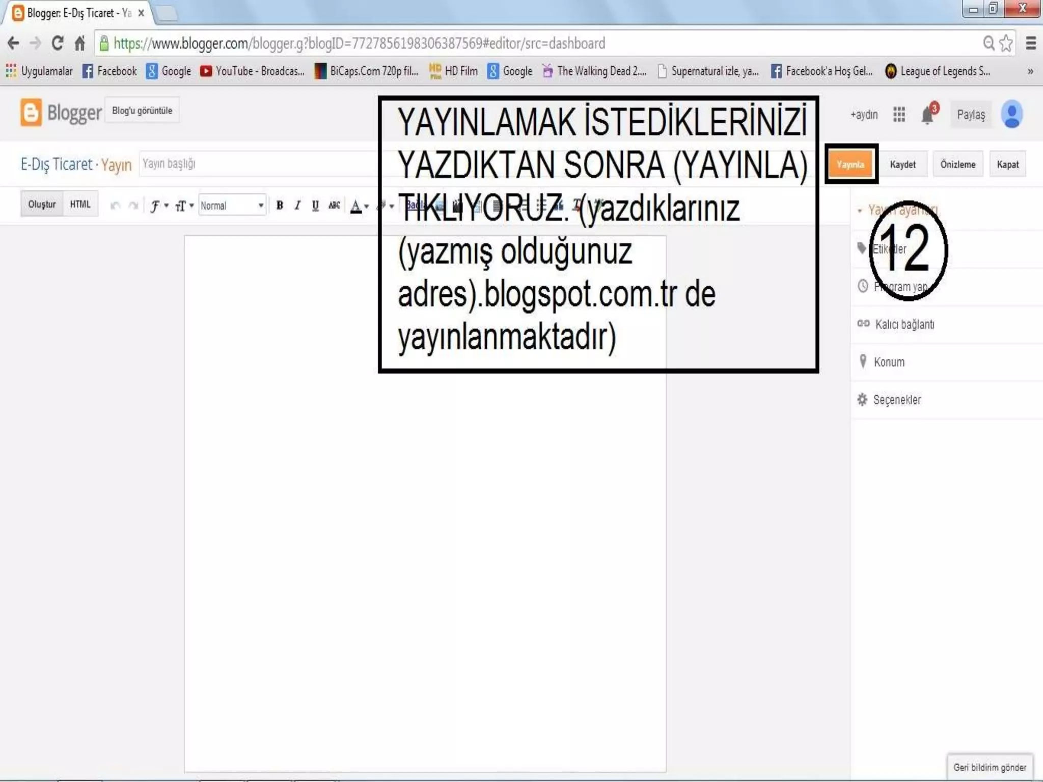The height and width of the screenshot is (782, 1043).
Task: Open the Facebook bookmark
Action: pyautogui.click(x=109, y=71)
